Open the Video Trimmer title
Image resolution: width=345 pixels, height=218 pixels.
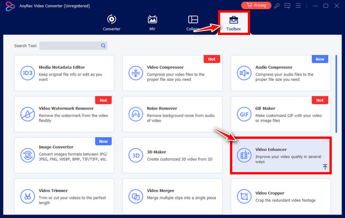(53, 190)
